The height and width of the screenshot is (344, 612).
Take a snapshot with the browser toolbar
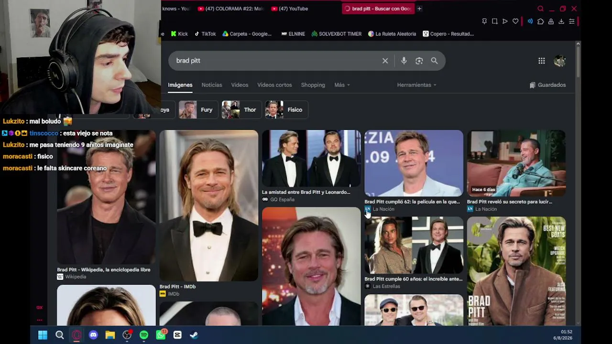[495, 21]
